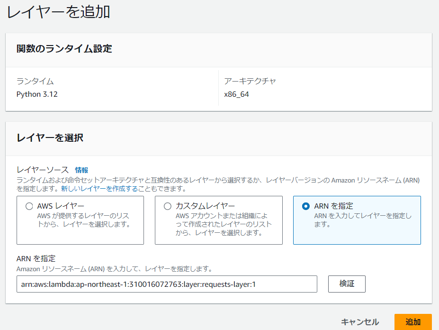Choose the ARN を指定 option
Viewport: 439px width, 330px height.
click(304, 205)
